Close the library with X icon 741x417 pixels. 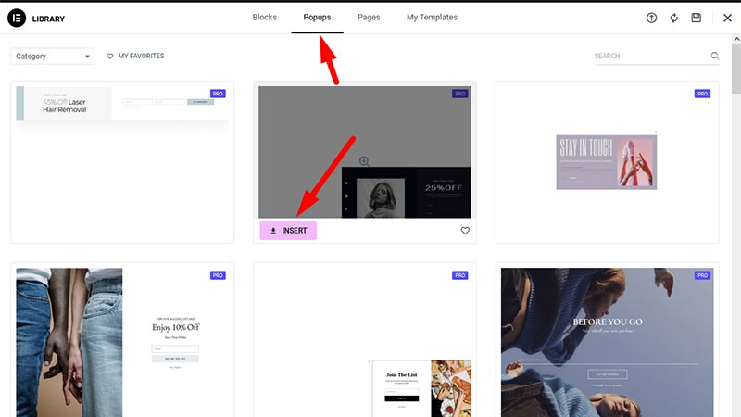(x=727, y=18)
